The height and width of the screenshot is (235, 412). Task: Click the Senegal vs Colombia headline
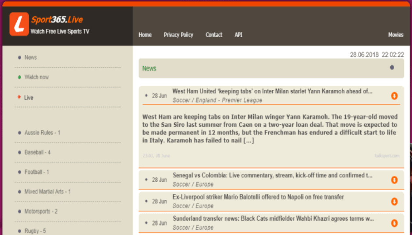pos(273,175)
